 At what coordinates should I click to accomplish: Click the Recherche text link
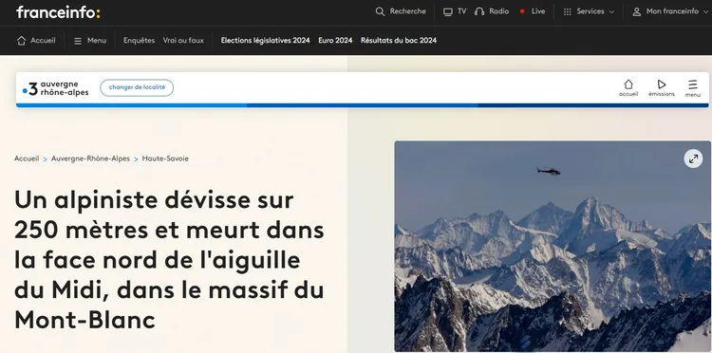408,11
